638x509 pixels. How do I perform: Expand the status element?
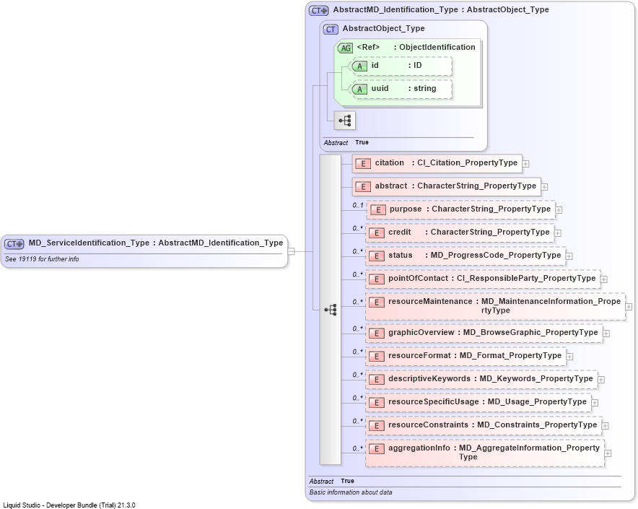[569, 256]
